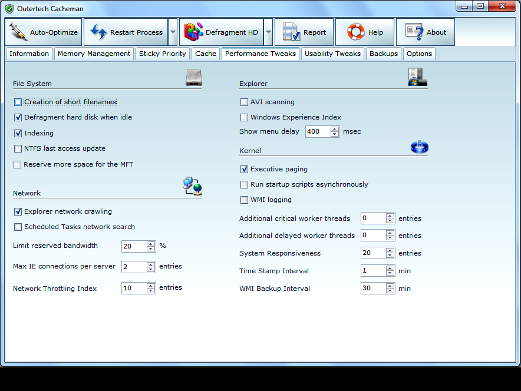The width and height of the screenshot is (521, 391).
Task: Click the Help button label
Action: point(375,32)
